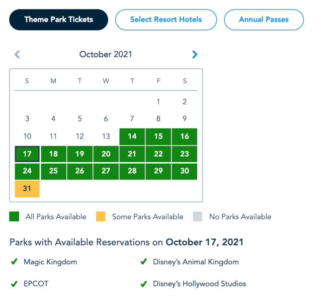The width and height of the screenshot is (335, 301).
Task: Click the gray No Parks Available swatch
Action: (198, 217)
